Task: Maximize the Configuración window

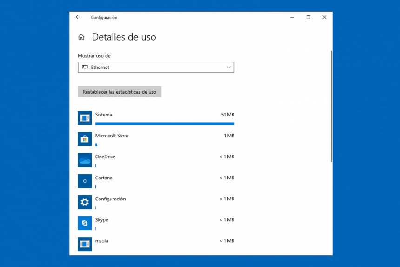Action: [308, 17]
